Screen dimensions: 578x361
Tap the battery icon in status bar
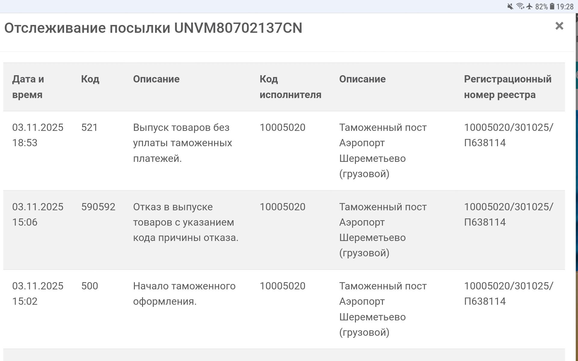coord(552,6)
